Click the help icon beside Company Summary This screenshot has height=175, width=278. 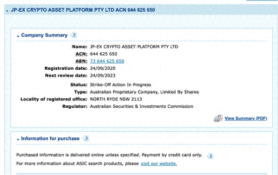coord(74,35)
